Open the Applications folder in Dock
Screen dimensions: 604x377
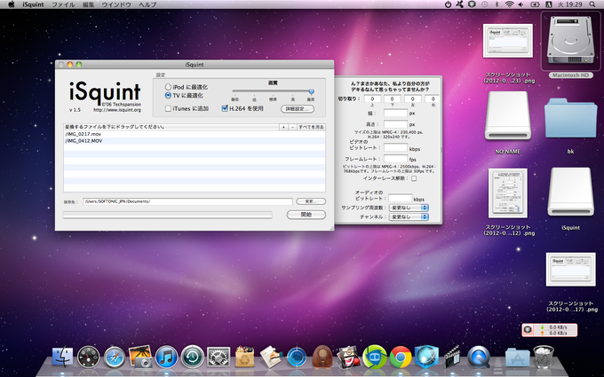pos(517,357)
